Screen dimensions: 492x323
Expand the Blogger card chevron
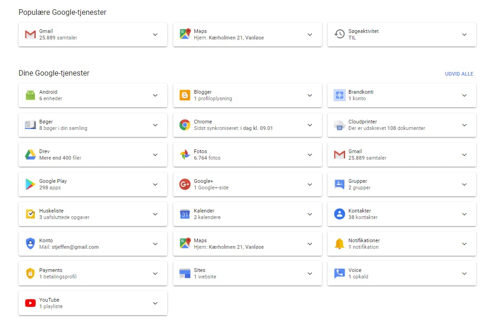click(x=310, y=95)
